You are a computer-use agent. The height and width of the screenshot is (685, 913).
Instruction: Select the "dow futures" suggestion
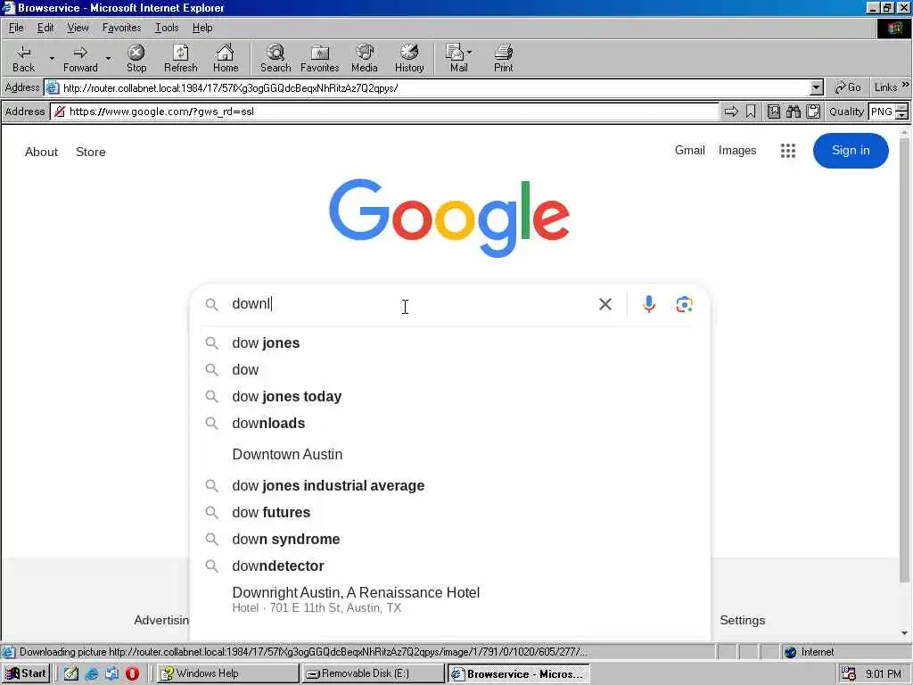(x=450, y=513)
